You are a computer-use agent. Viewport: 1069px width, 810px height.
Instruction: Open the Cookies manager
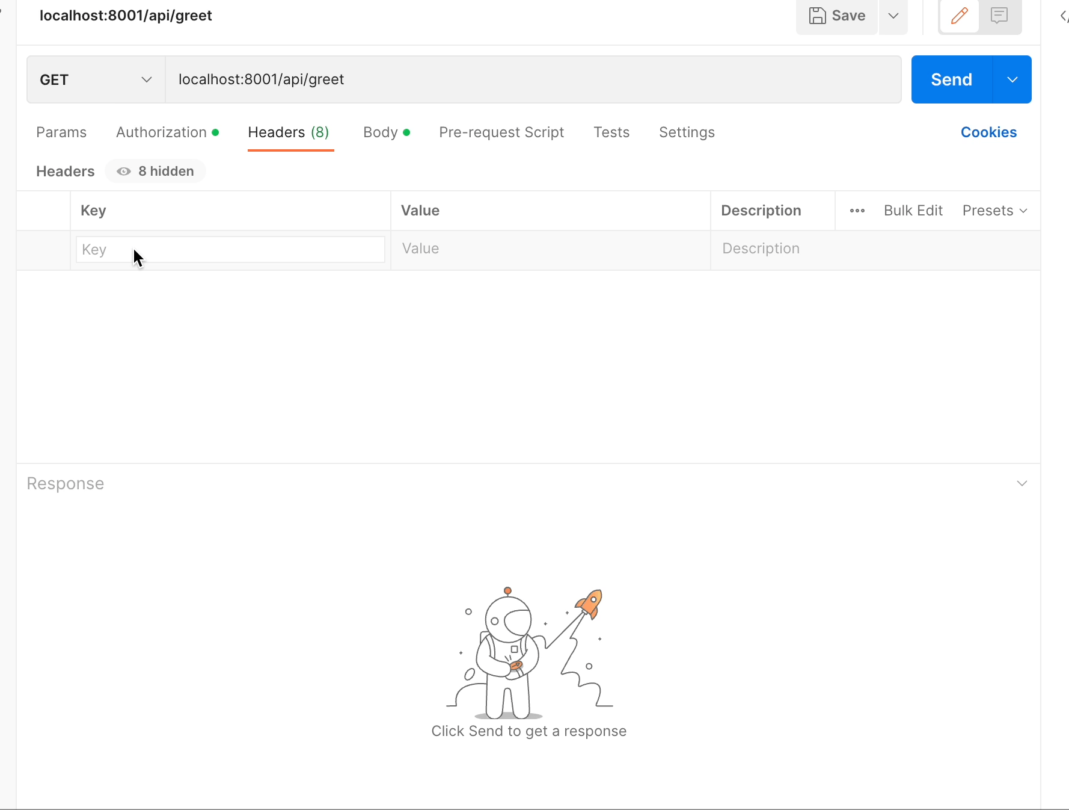(x=988, y=132)
